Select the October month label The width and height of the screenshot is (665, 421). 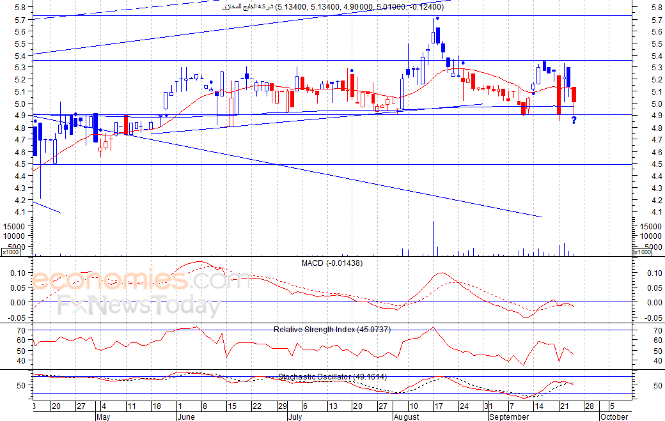(614, 417)
